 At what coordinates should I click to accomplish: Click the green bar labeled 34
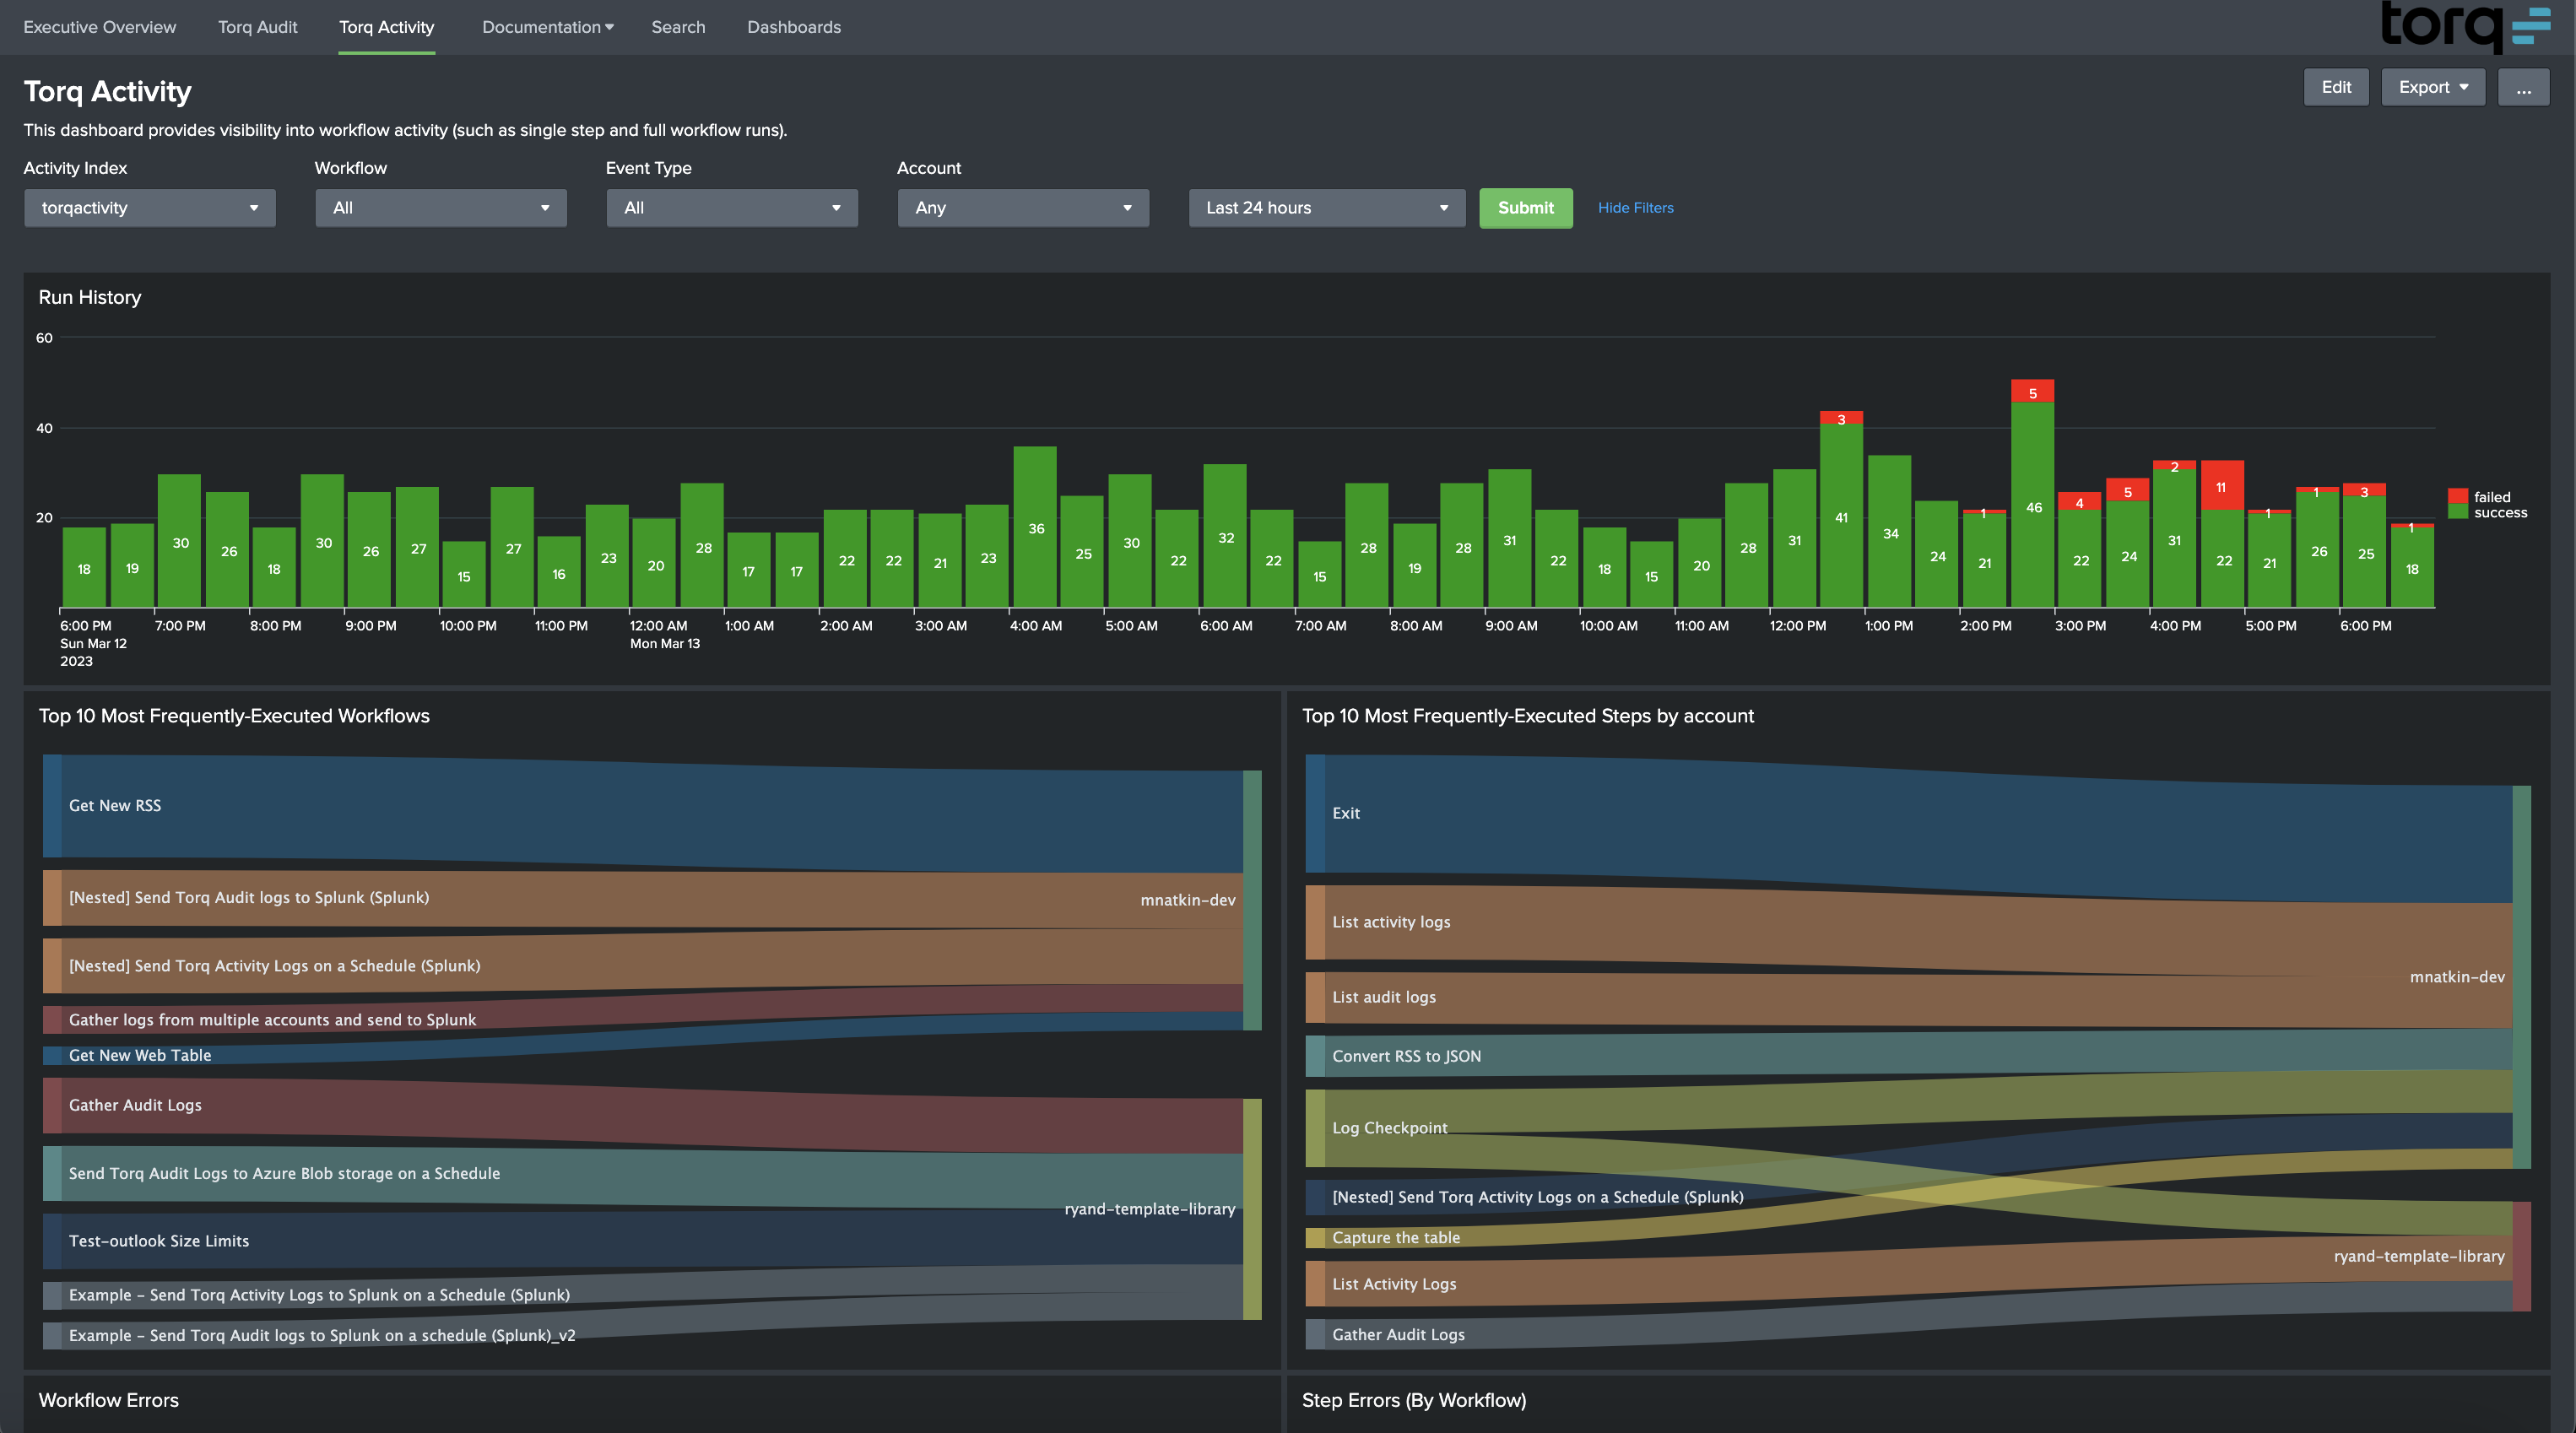click(x=1889, y=532)
